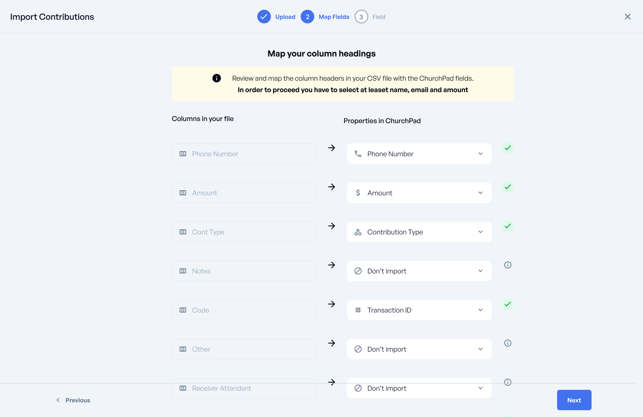
Task: Click the green checkmark beside Contribution Type
Action: point(507,226)
